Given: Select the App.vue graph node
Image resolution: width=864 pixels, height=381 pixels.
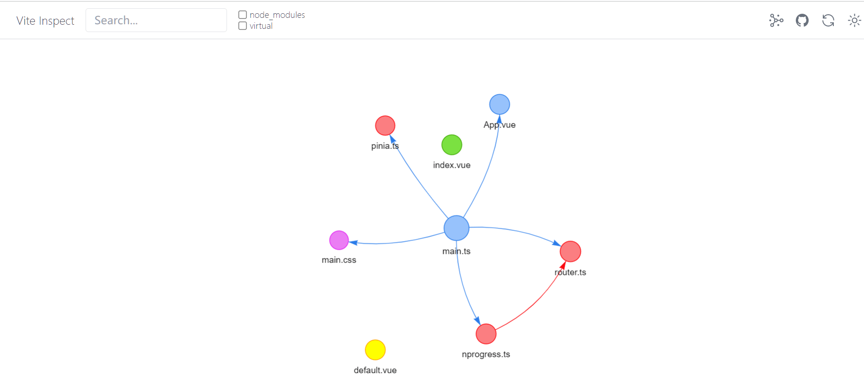Looking at the screenshot, I should pyautogui.click(x=499, y=104).
